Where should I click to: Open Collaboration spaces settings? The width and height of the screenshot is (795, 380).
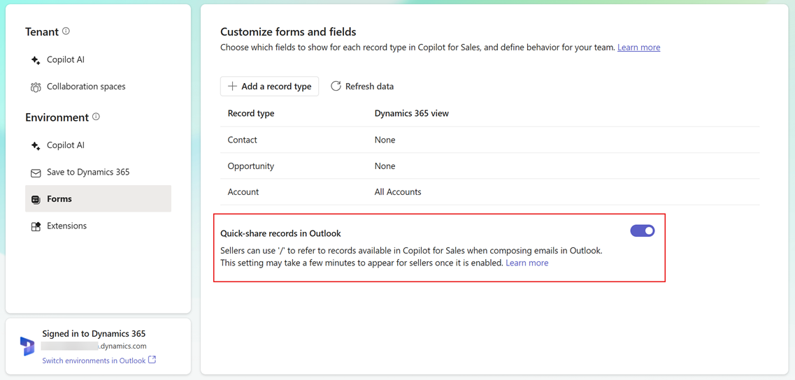tap(86, 87)
